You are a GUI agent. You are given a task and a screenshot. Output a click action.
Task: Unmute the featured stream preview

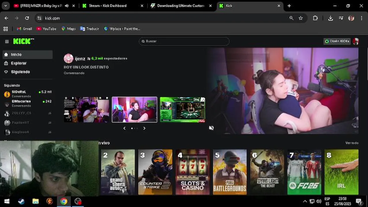pos(211,128)
